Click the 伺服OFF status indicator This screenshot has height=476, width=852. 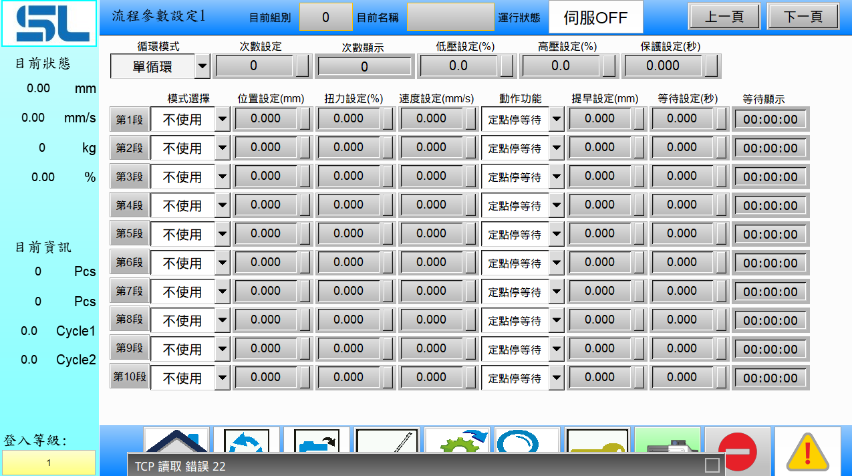tap(596, 17)
